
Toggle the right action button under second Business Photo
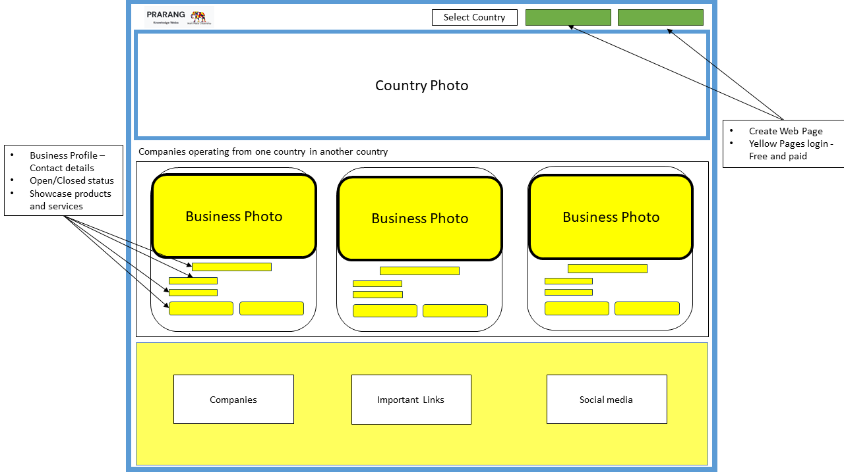click(455, 310)
